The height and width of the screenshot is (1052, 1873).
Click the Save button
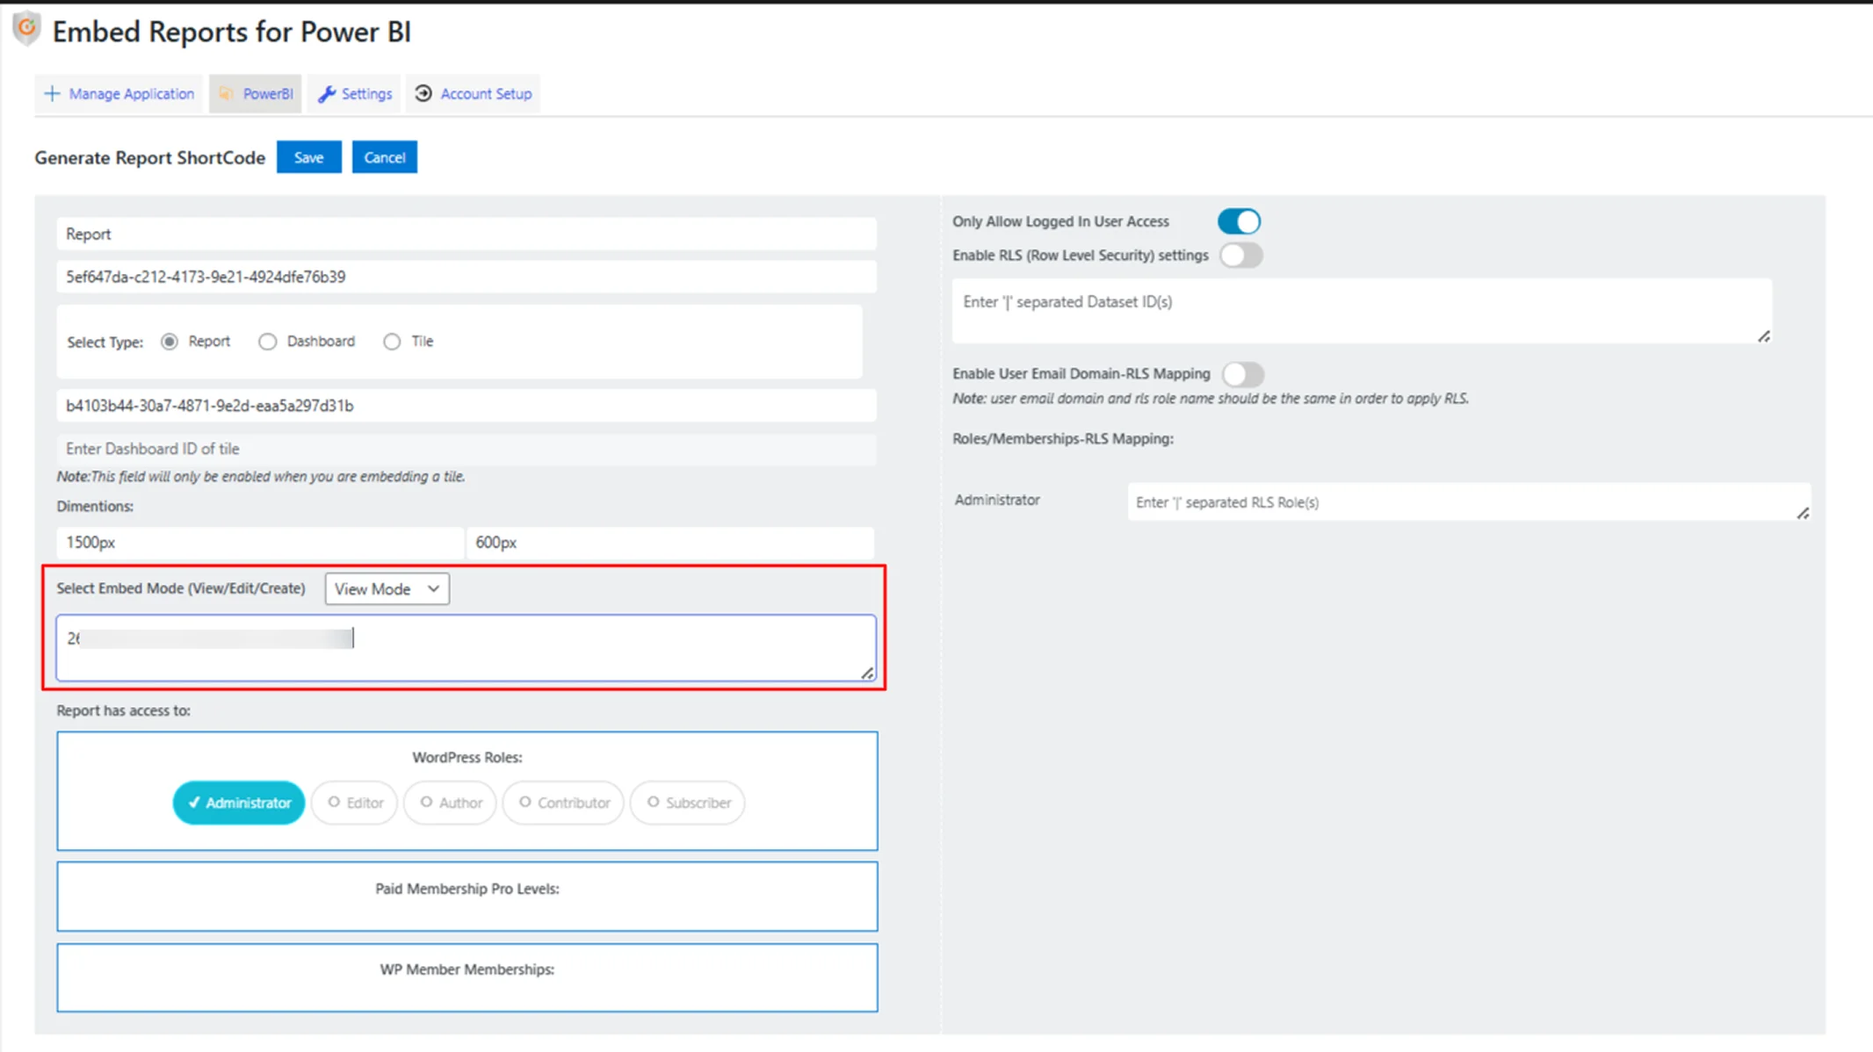tap(308, 157)
